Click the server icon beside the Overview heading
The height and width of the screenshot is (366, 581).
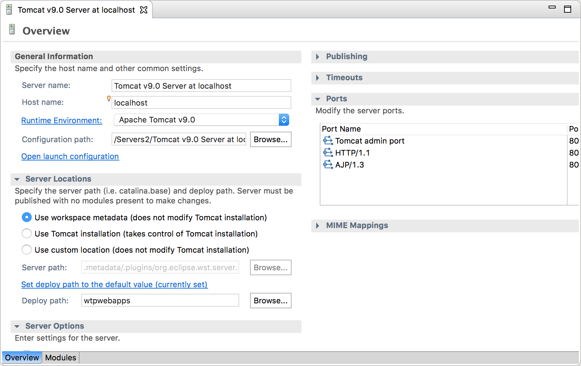click(12, 30)
